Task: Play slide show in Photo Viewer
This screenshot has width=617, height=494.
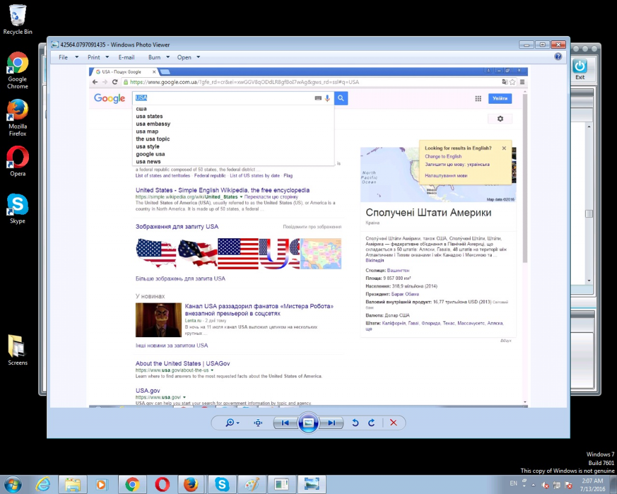Action: pos(308,423)
